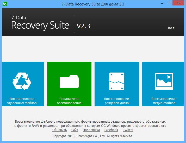Screen dimensions: 186x143
Task: Minimize the 7-Data Recovery window
Action: coord(162,3)
